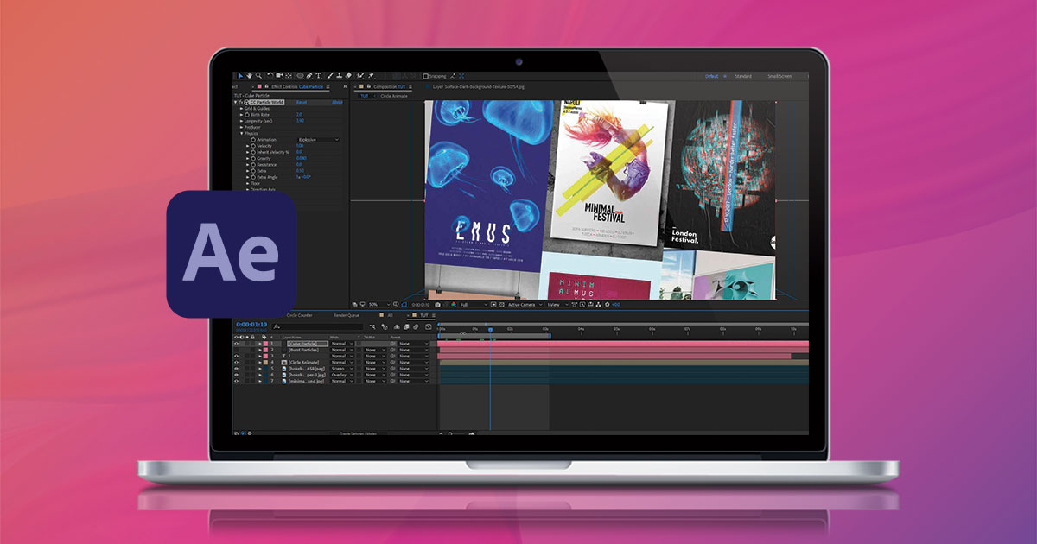Viewport: 1037px width, 544px height.
Task: Select the Ellipse shape tool
Action: 300,76
